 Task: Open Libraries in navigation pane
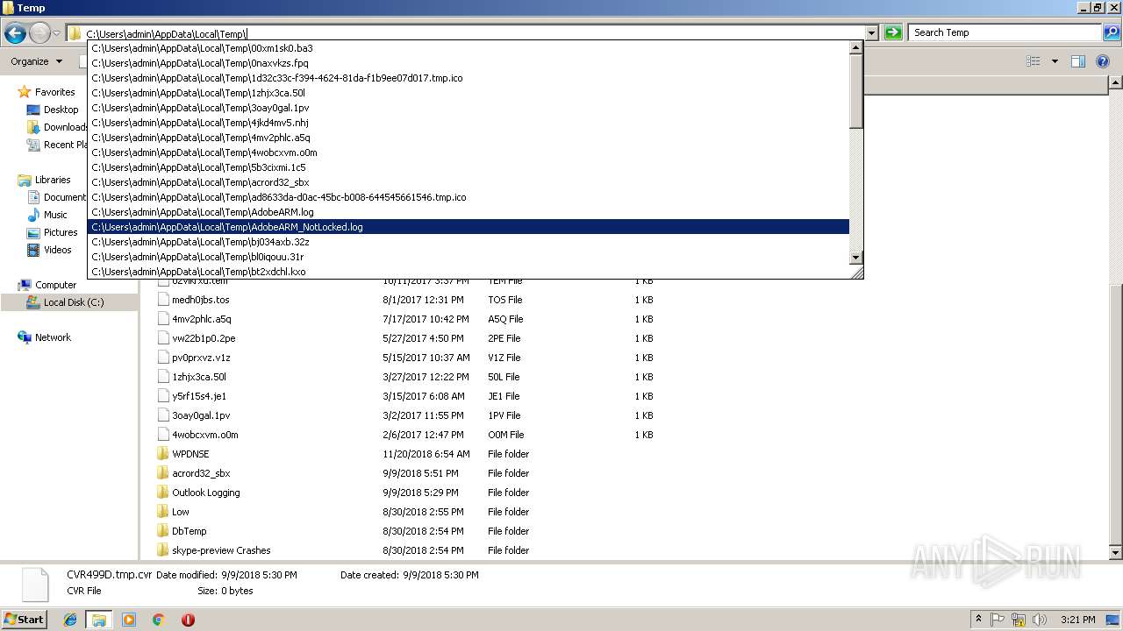53,180
